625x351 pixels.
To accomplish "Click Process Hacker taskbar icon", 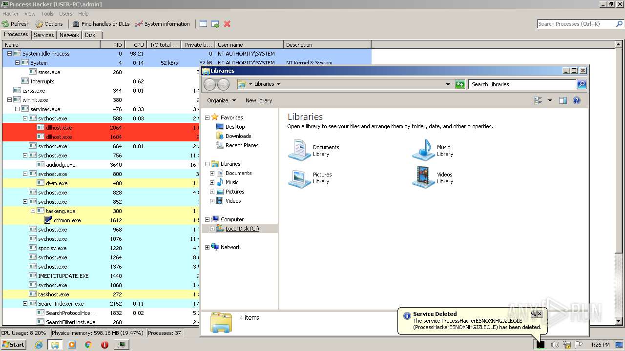I will [x=121, y=345].
